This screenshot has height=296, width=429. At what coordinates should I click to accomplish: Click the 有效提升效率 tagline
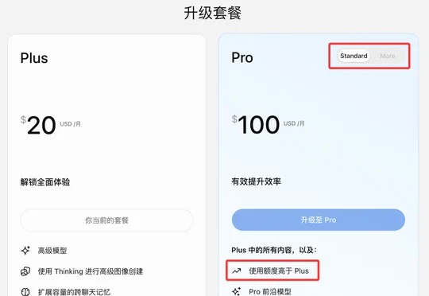[x=257, y=181]
